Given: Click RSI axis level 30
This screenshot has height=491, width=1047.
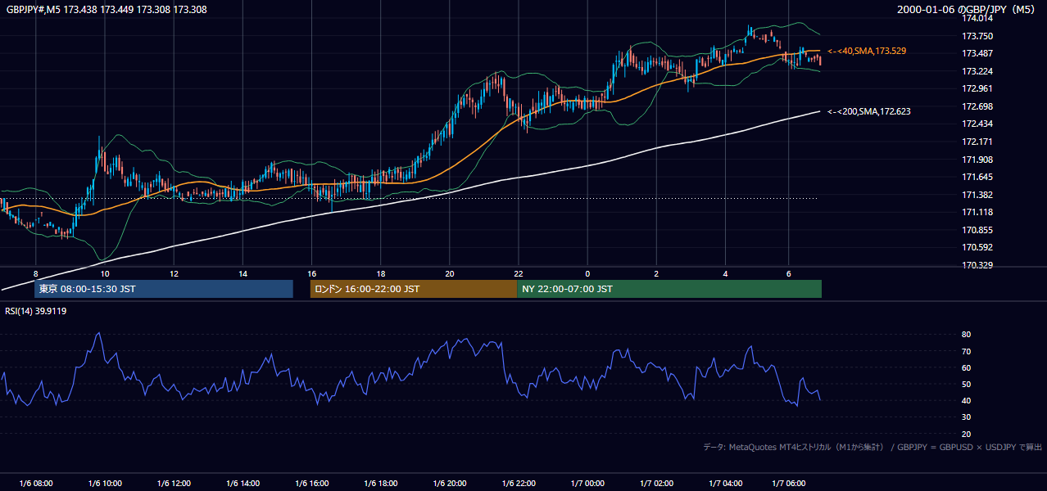Looking at the screenshot, I should (966, 417).
